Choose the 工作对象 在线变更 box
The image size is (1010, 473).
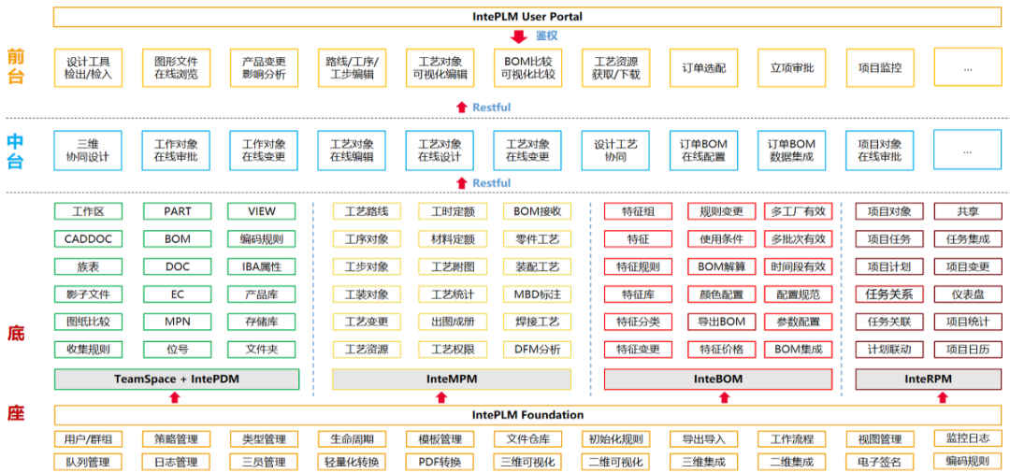(x=264, y=150)
